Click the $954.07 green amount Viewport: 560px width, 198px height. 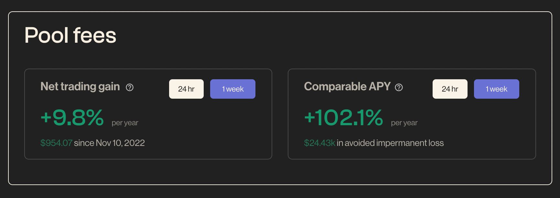click(x=56, y=143)
